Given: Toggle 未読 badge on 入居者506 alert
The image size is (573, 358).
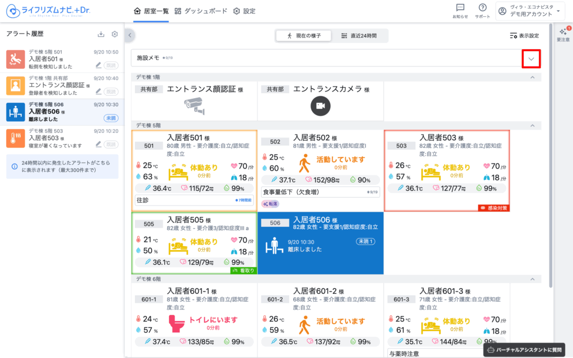Looking at the screenshot, I should (x=111, y=118).
